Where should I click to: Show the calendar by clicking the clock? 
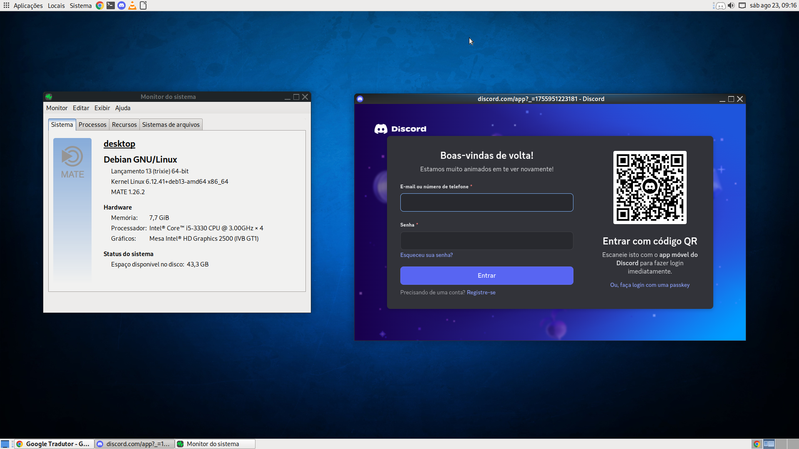pyautogui.click(x=773, y=5)
